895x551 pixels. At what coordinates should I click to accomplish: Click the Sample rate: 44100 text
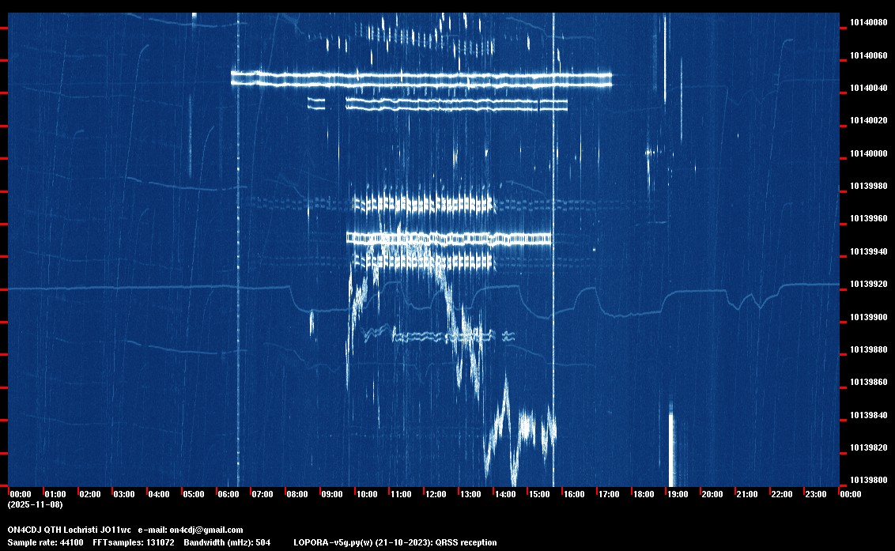(46, 542)
